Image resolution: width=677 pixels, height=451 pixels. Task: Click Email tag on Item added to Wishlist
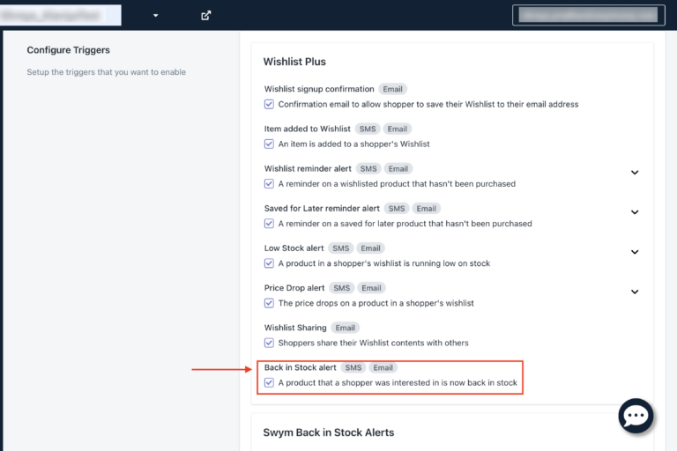pos(398,129)
